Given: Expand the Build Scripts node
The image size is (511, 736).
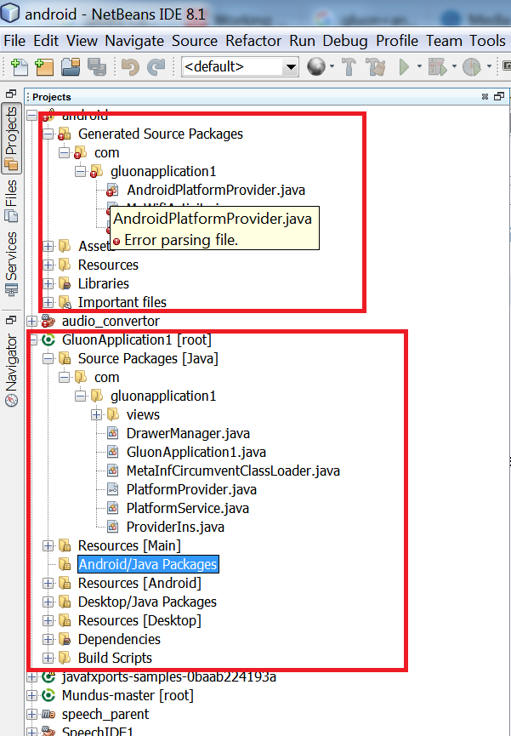Looking at the screenshot, I should click(48, 658).
